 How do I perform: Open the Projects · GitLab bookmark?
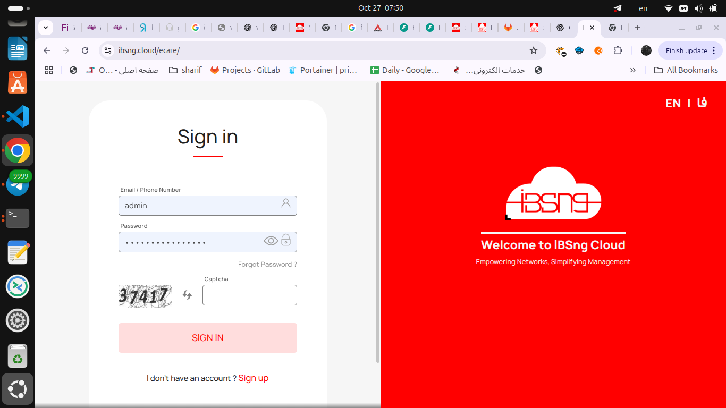[245, 70]
